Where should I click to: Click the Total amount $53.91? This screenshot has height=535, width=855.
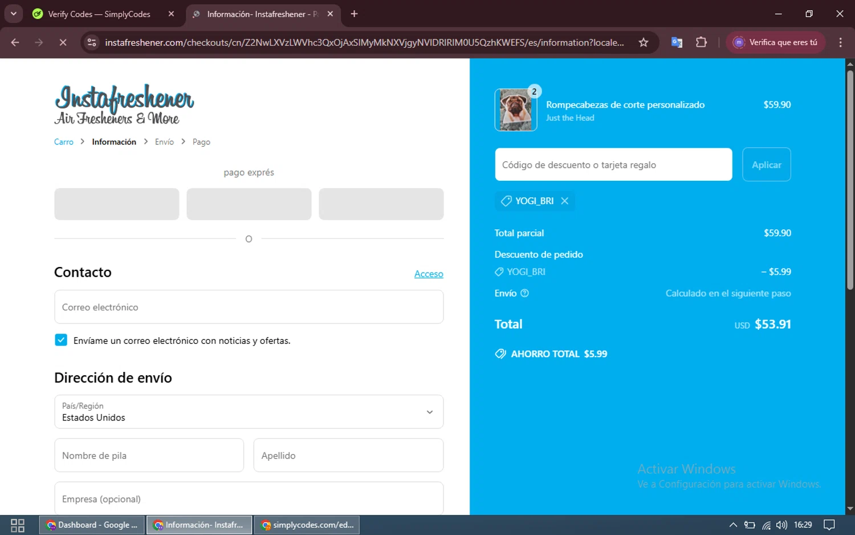pyautogui.click(x=773, y=325)
